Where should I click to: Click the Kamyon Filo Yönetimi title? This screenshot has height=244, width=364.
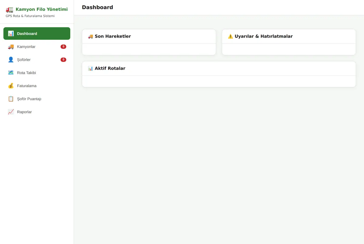point(42,9)
